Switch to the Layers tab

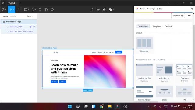click(5, 16)
